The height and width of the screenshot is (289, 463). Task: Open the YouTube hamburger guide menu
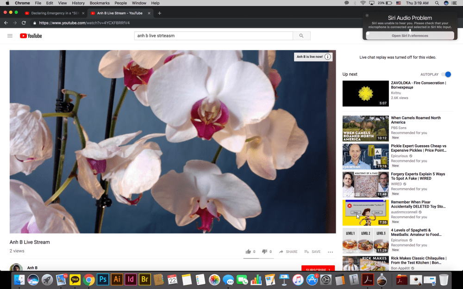(x=10, y=36)
